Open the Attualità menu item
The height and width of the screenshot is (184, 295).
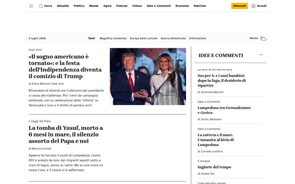pos(63,6)
